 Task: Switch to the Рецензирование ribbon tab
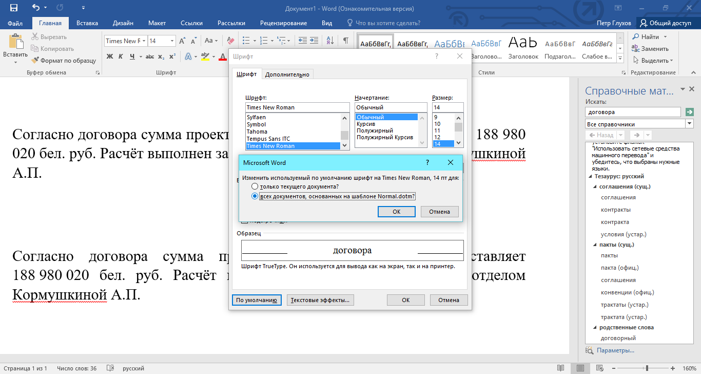click(283, 23)
